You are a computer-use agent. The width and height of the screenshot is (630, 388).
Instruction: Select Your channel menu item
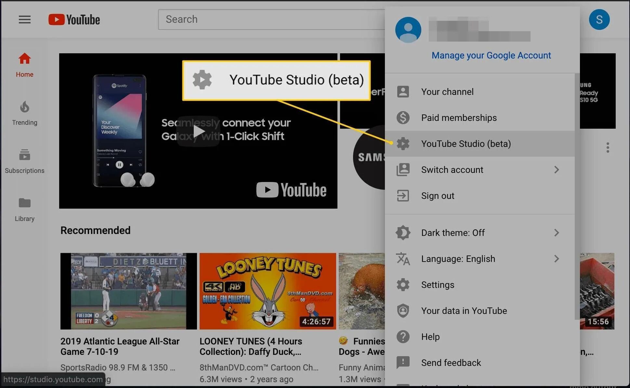(x=447, y=92)
